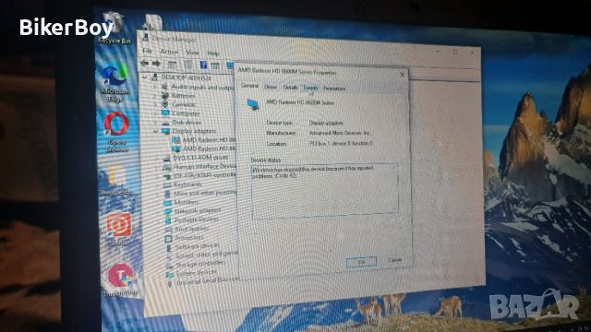Expand the Audio inputs and outputs node
Screen dimensions: 591x332
point(155,86)
